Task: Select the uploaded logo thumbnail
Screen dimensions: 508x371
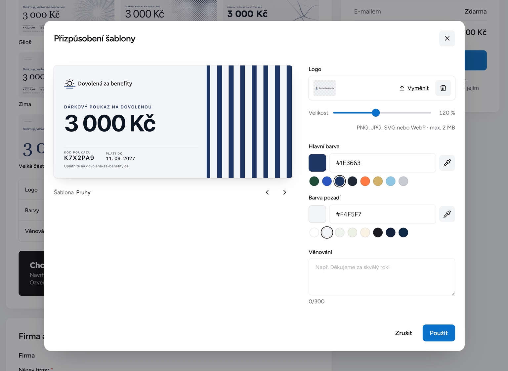Action: [324, 88]
